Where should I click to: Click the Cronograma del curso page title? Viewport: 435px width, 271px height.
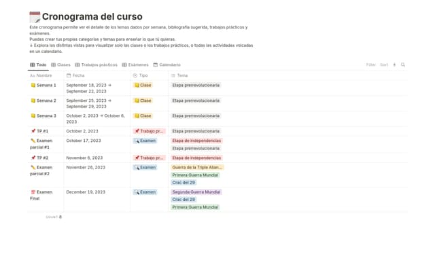point(92,16)
